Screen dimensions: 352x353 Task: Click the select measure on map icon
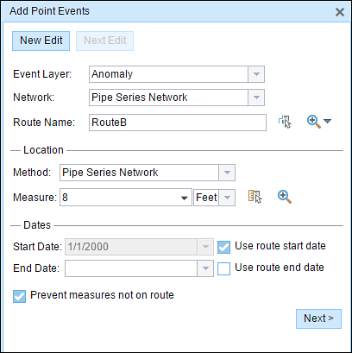click(255, 197)
